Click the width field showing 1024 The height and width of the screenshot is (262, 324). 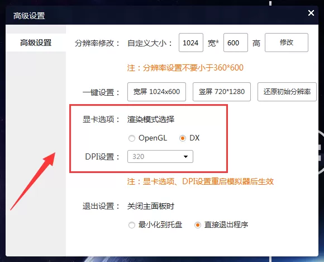point(191,43)
